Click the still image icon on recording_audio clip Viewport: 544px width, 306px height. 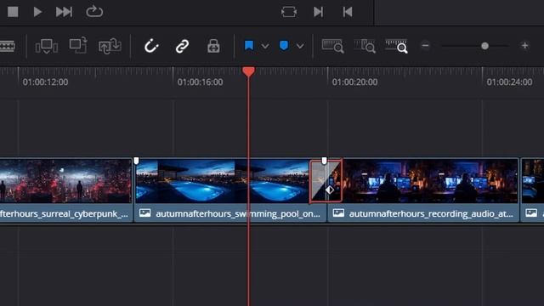coord(338,213)
